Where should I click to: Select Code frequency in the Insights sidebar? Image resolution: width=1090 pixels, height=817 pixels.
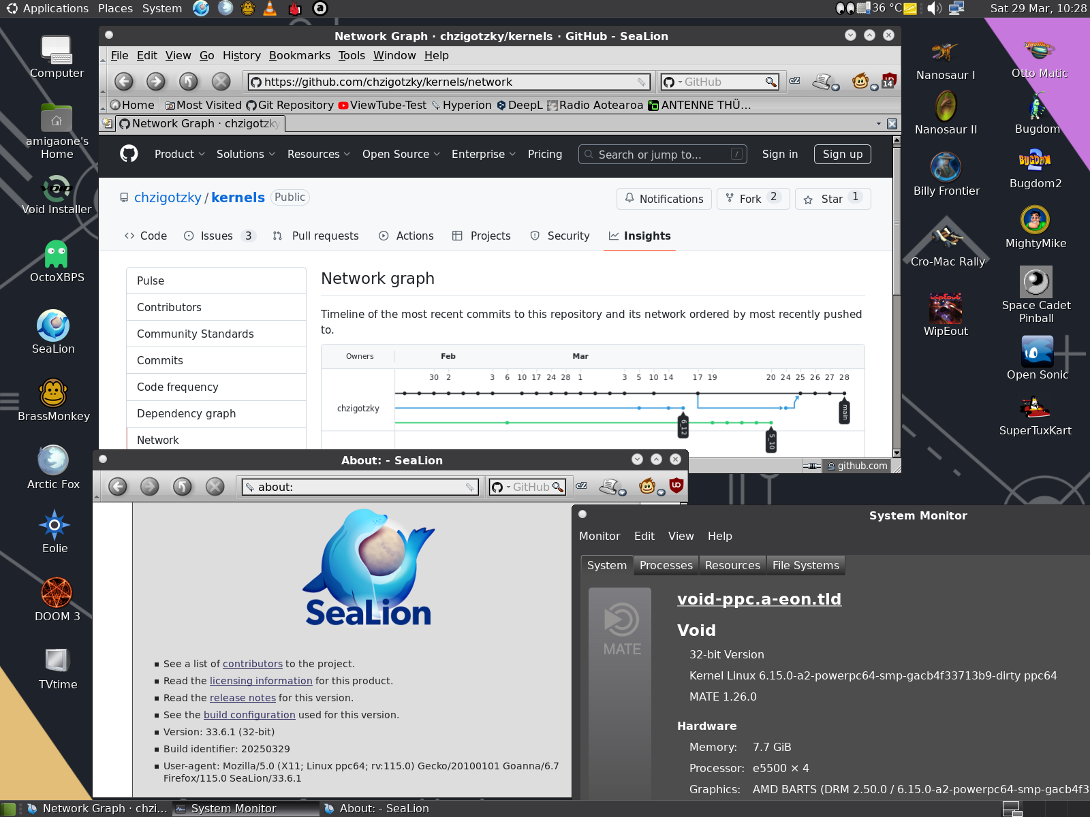click(216, 387)
